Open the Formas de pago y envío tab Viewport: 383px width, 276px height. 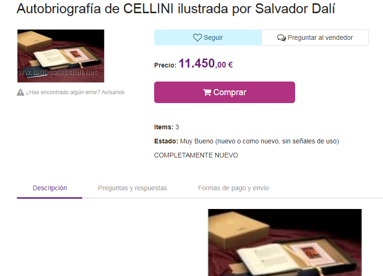[x=233, y=188]
